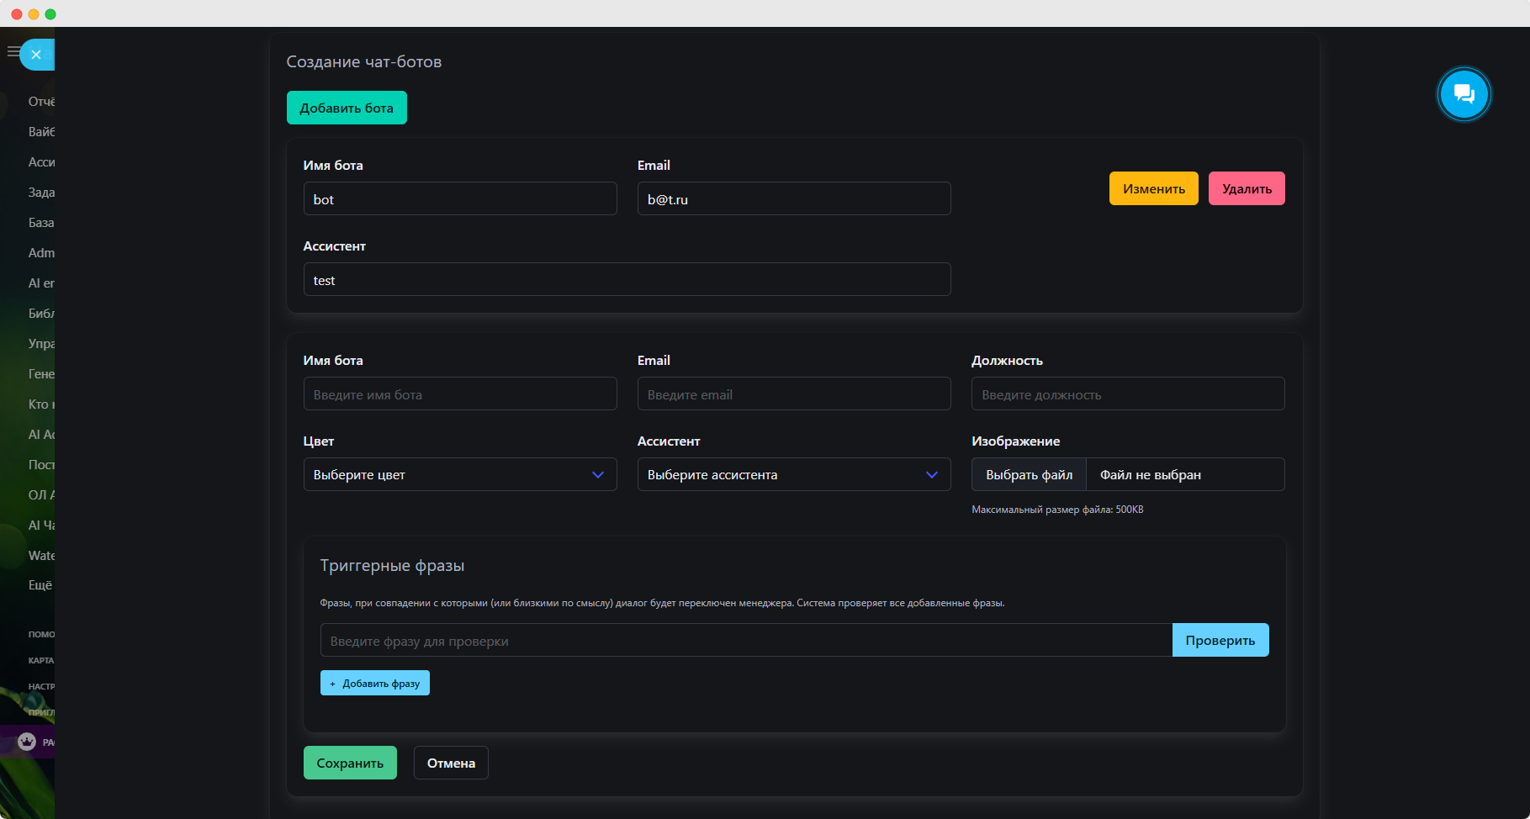Screen dimensions: 1530x819
Task: Open the 'Выберите ассистента' dropdown
Action: (793, 474)
